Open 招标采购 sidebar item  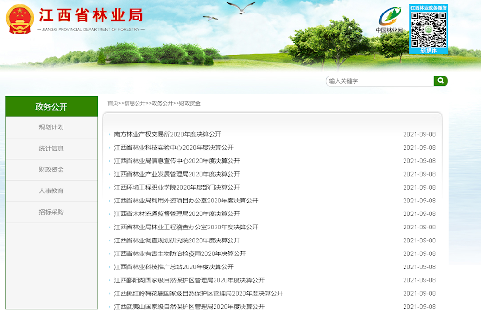click(51, 212)
